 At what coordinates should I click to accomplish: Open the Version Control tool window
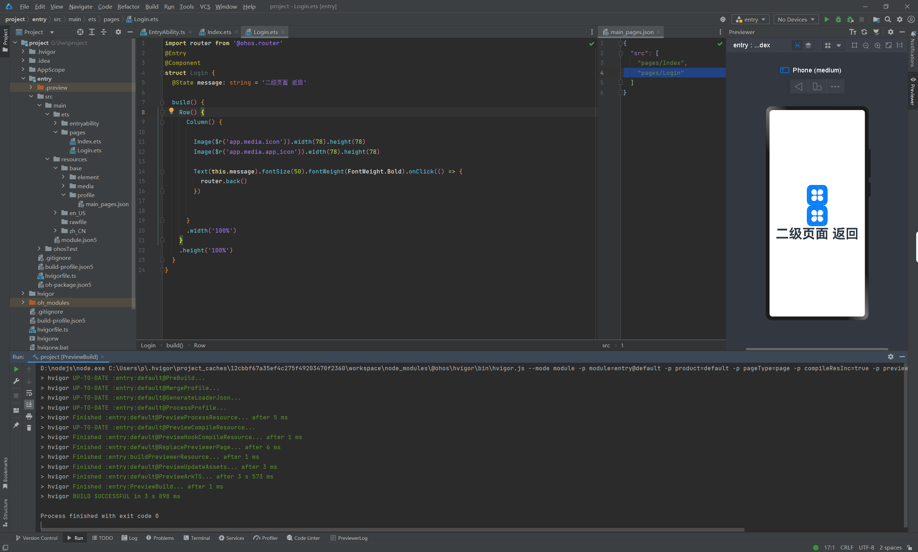pyautogui.click(x=37, y=538)
